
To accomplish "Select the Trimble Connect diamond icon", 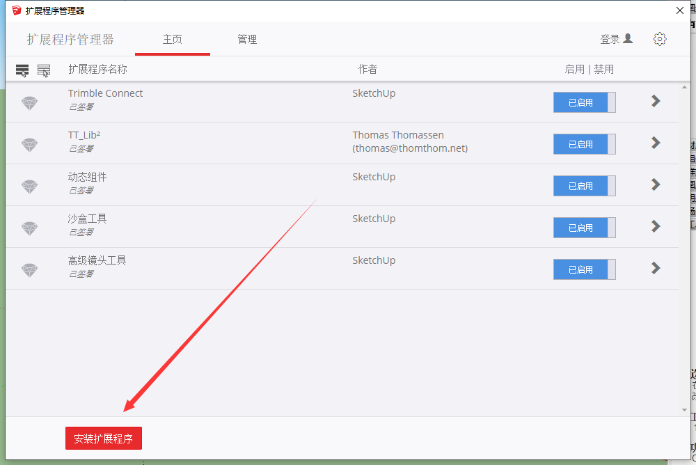I will (30, 104).
